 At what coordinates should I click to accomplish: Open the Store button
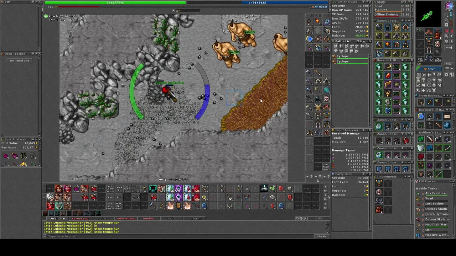click(429, 69)
